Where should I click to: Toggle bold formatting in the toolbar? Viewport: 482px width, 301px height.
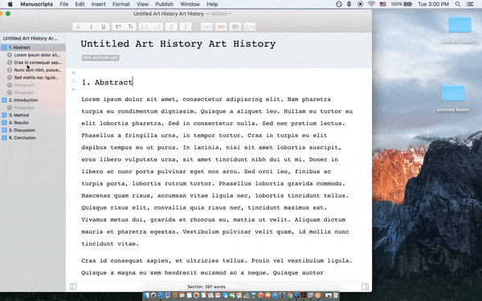click(79, 26)
